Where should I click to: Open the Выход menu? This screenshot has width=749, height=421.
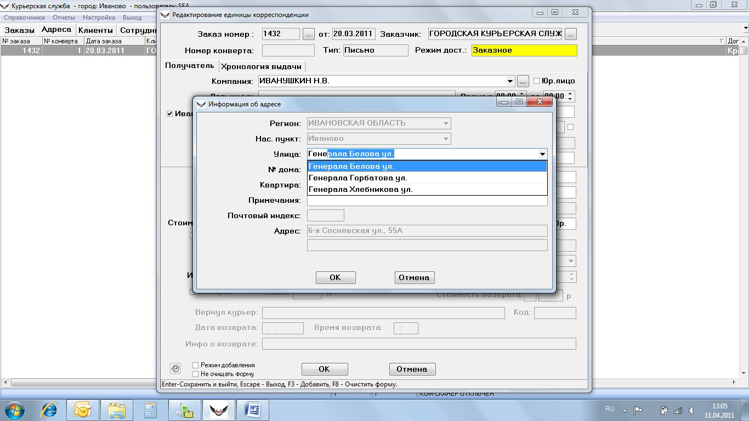coord(132,18)
